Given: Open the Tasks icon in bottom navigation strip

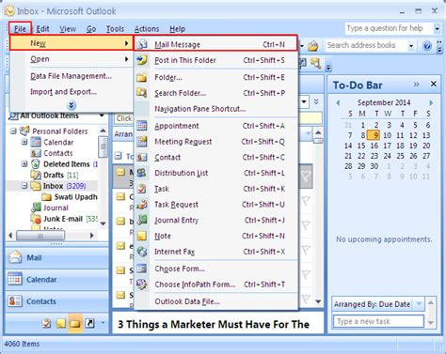Looking at the screenshot, I should [x=47, y=323].
